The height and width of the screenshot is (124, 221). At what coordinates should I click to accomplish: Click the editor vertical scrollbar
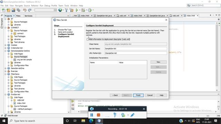[217, 55]
